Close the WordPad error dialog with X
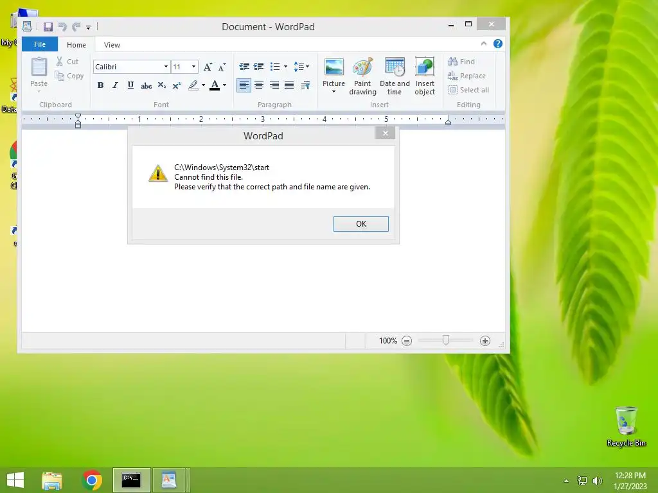The height and width of the screenshot is (493, 658). pos(386,134)
